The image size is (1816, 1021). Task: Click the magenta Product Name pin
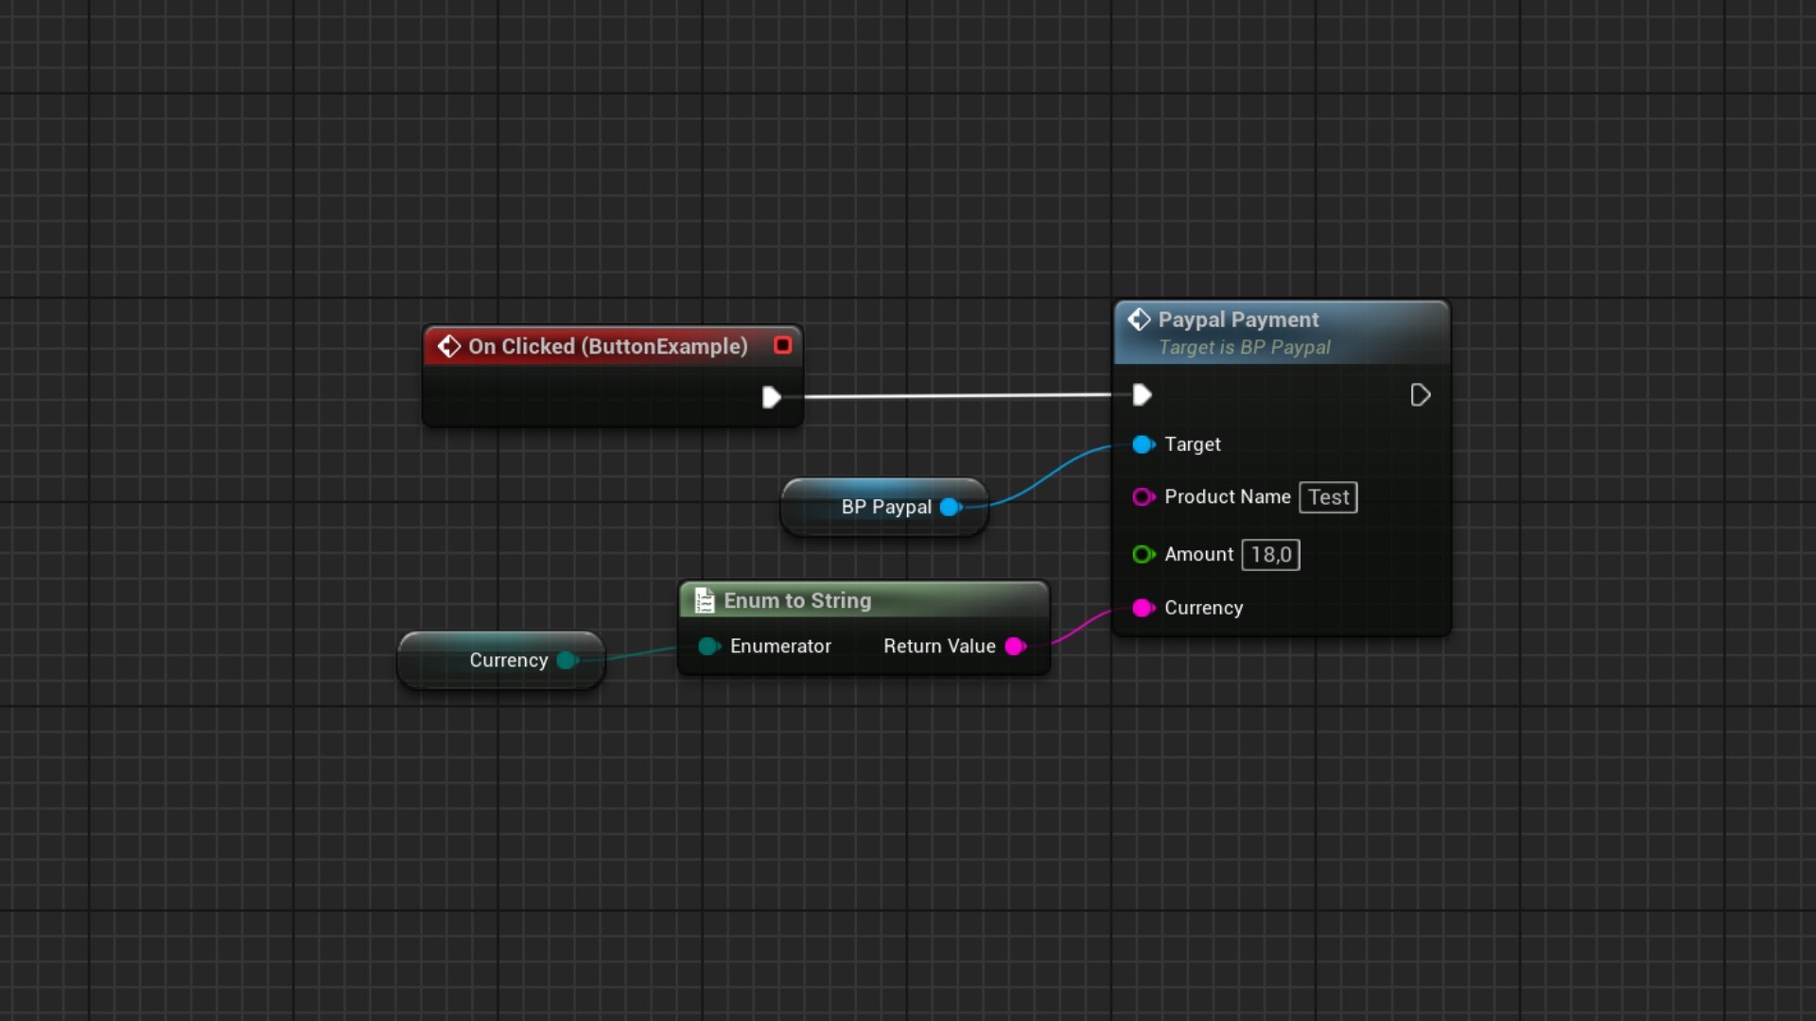1143,497
